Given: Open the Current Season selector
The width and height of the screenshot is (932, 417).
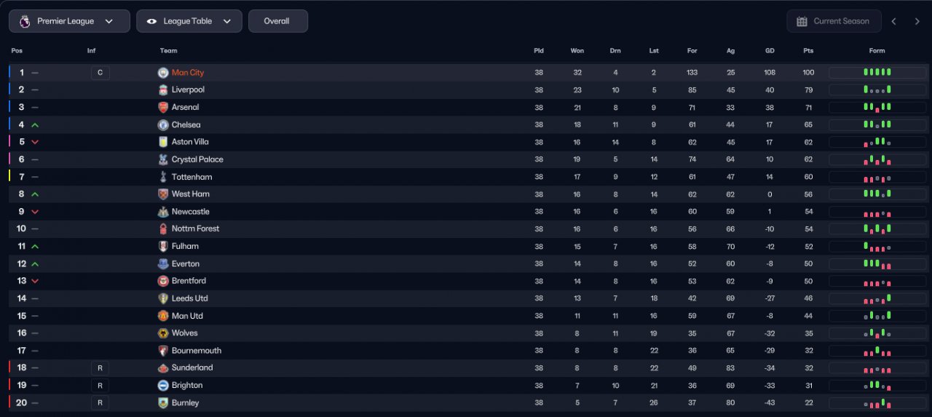Looking at the screenshot, I should pyautogui.click(x=834, y=21).
